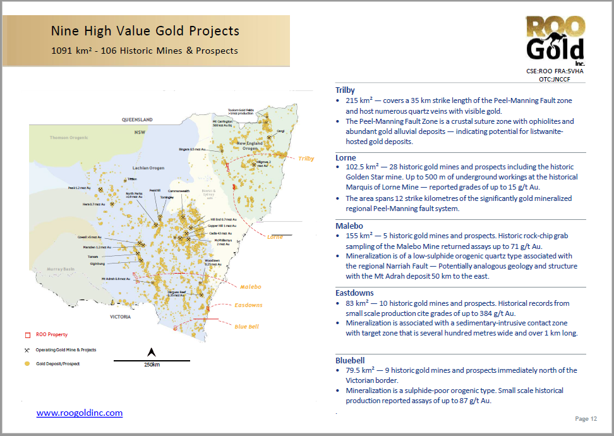Open the www.roogoldinc.com link
The height and width of the screenshot is (436, 614).
80,413
